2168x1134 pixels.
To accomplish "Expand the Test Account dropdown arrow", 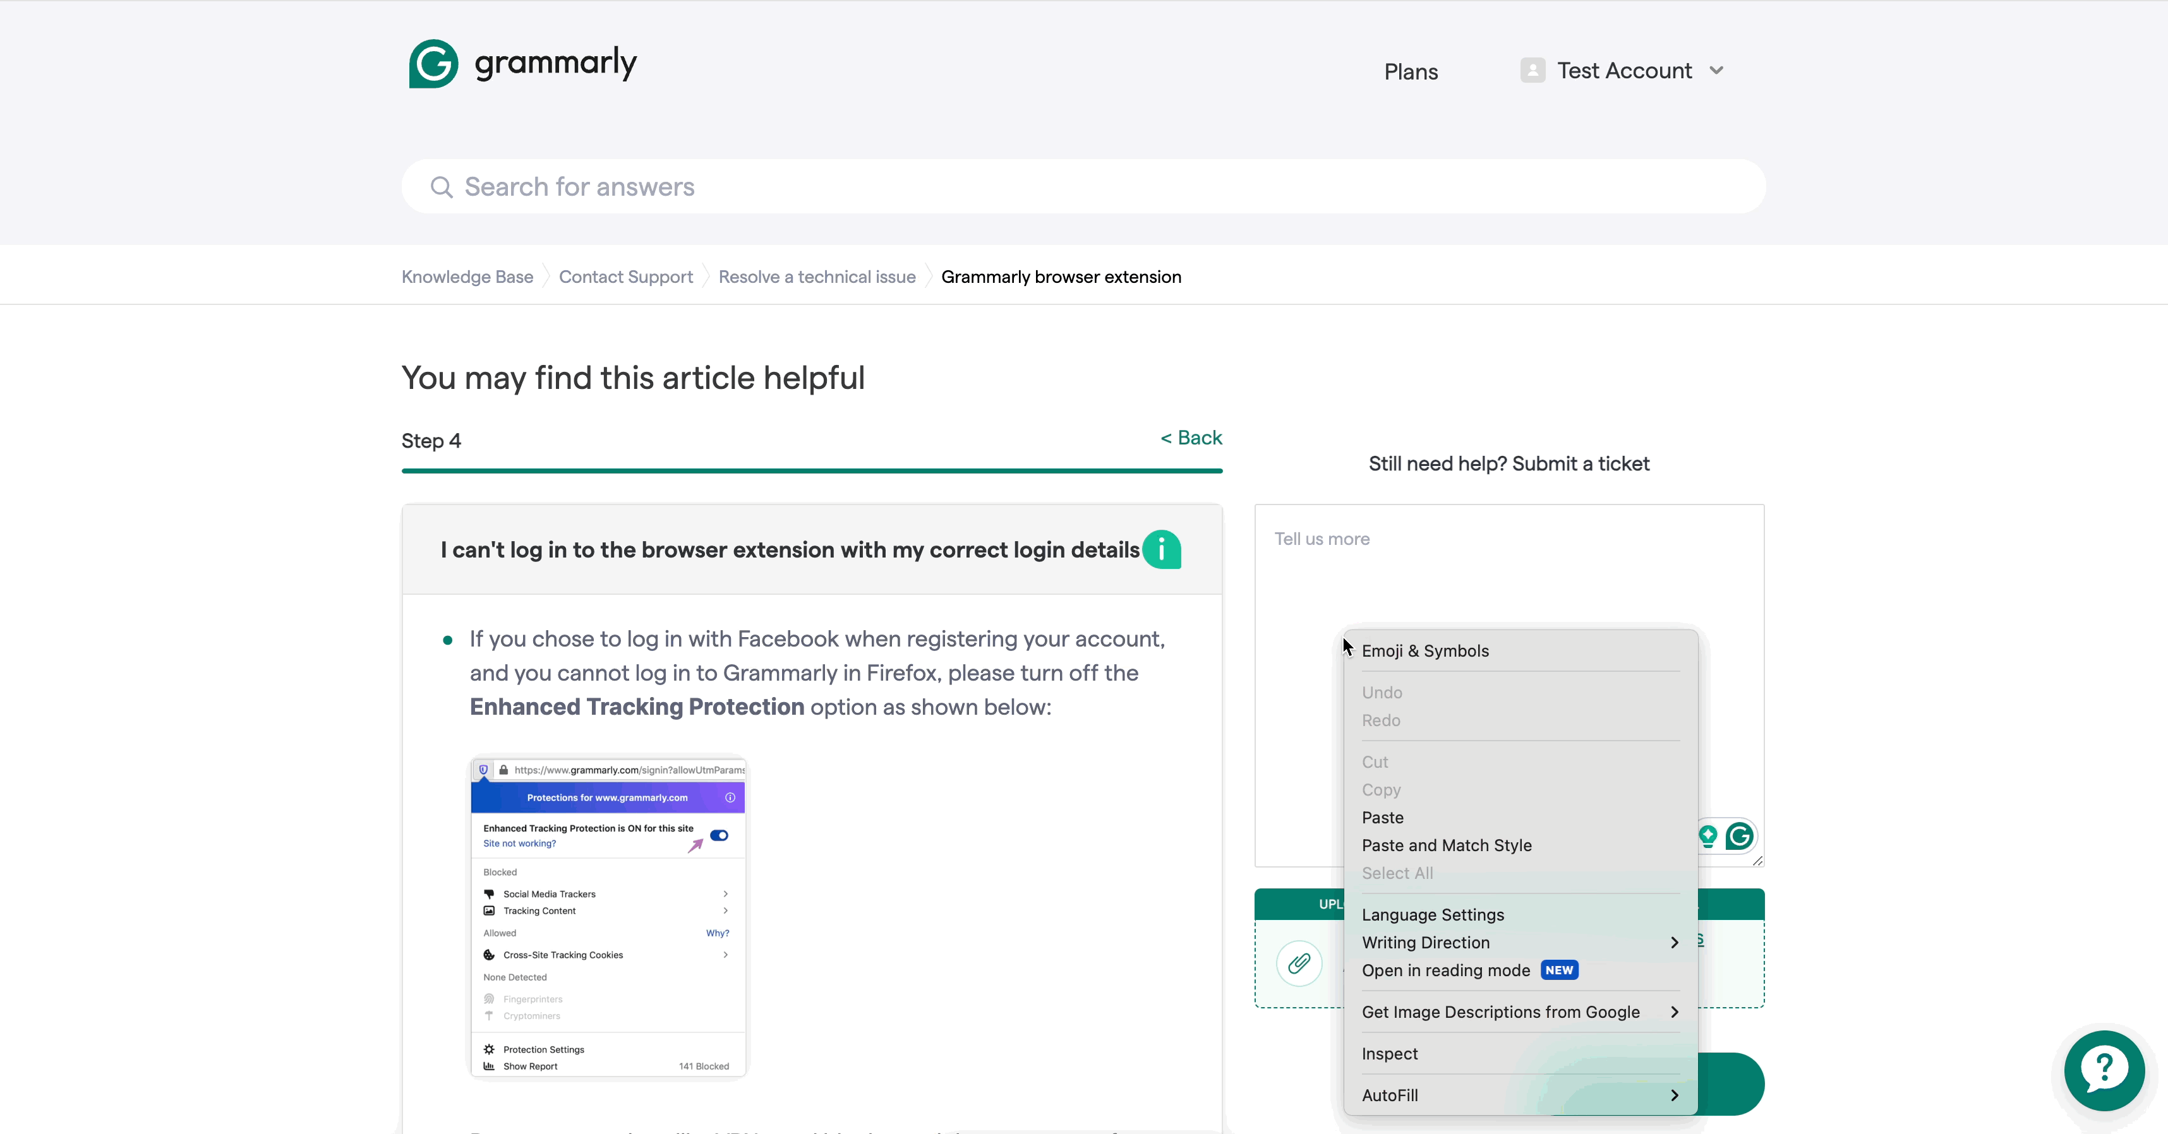I will 1717,71.
